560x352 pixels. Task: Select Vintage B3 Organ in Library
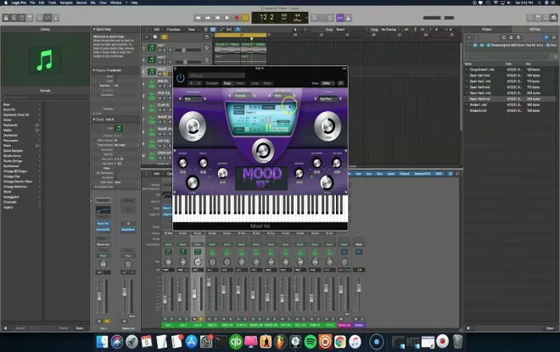(x=15, y=171)
